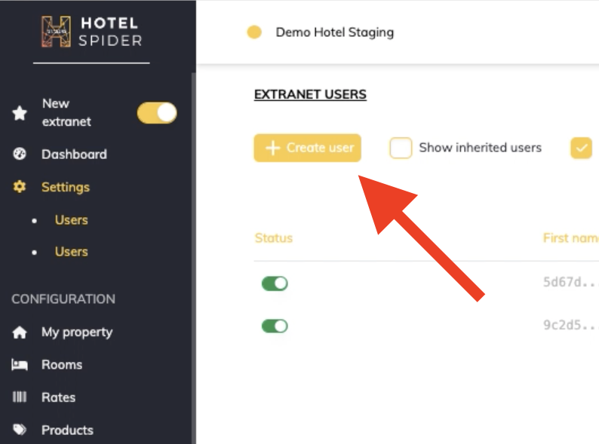Viewport: 599px width, 444px height.
Task: Disable the first user's status toggle
Action: 275,283
